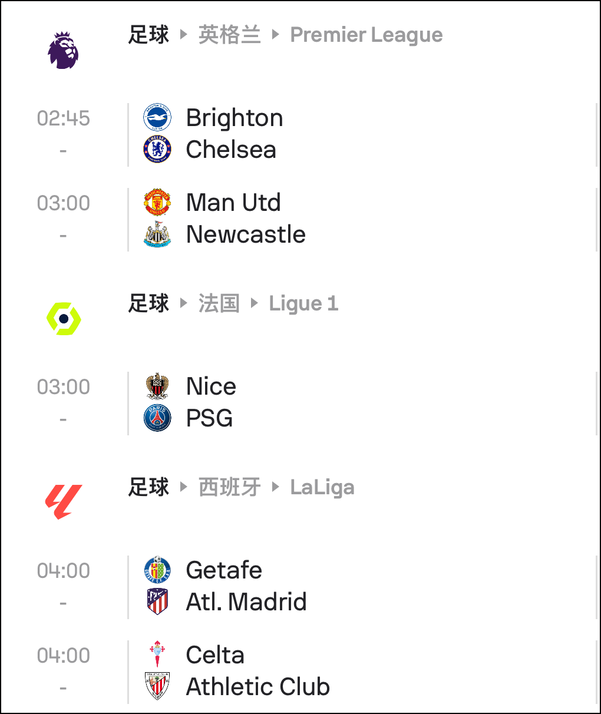This screenshot has width=601, height=714.
Task: Open the 英格兰 breadcrumb link
Action: pos(229,35)
